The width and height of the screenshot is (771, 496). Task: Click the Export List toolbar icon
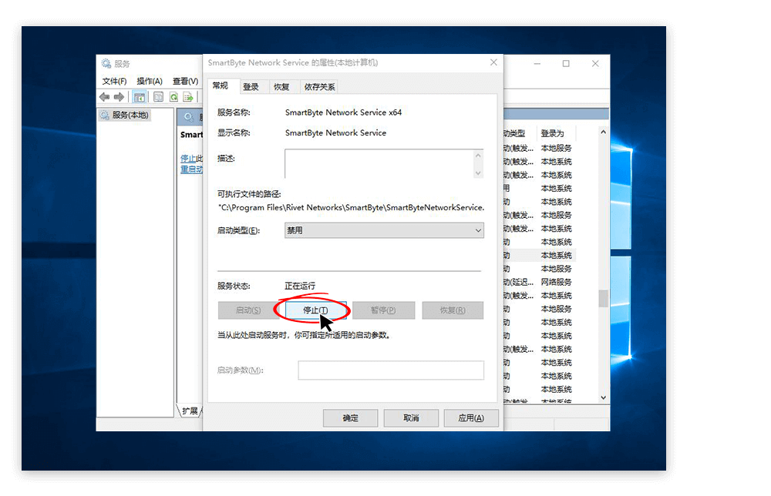[187, 96]
